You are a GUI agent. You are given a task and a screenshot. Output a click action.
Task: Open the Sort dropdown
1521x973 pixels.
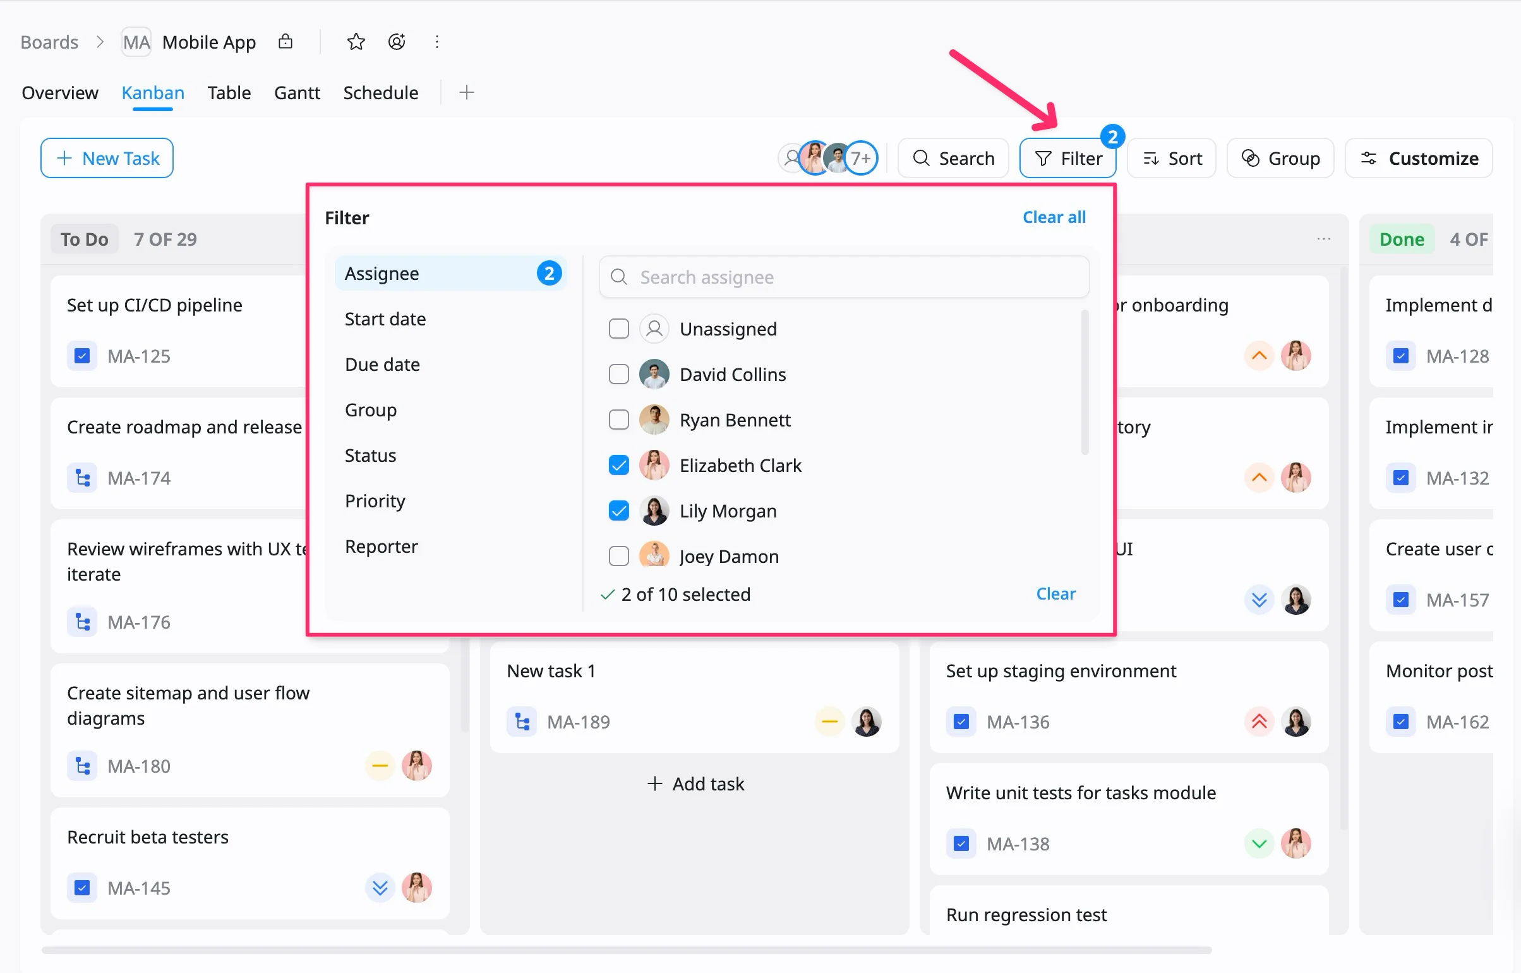pos(1172,158)
